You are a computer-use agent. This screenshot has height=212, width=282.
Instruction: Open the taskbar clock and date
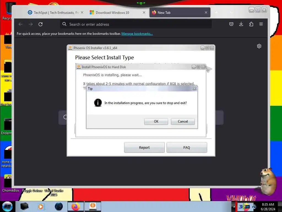tap(268, 207)
